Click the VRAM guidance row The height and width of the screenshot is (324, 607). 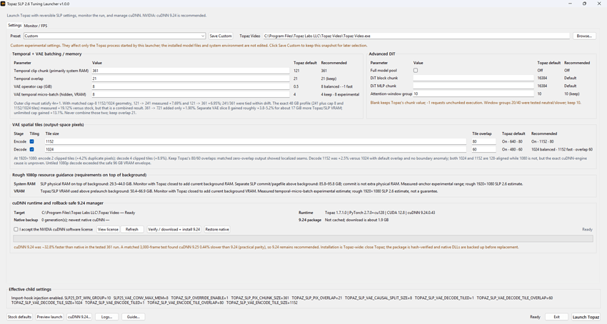click(226, 191)
